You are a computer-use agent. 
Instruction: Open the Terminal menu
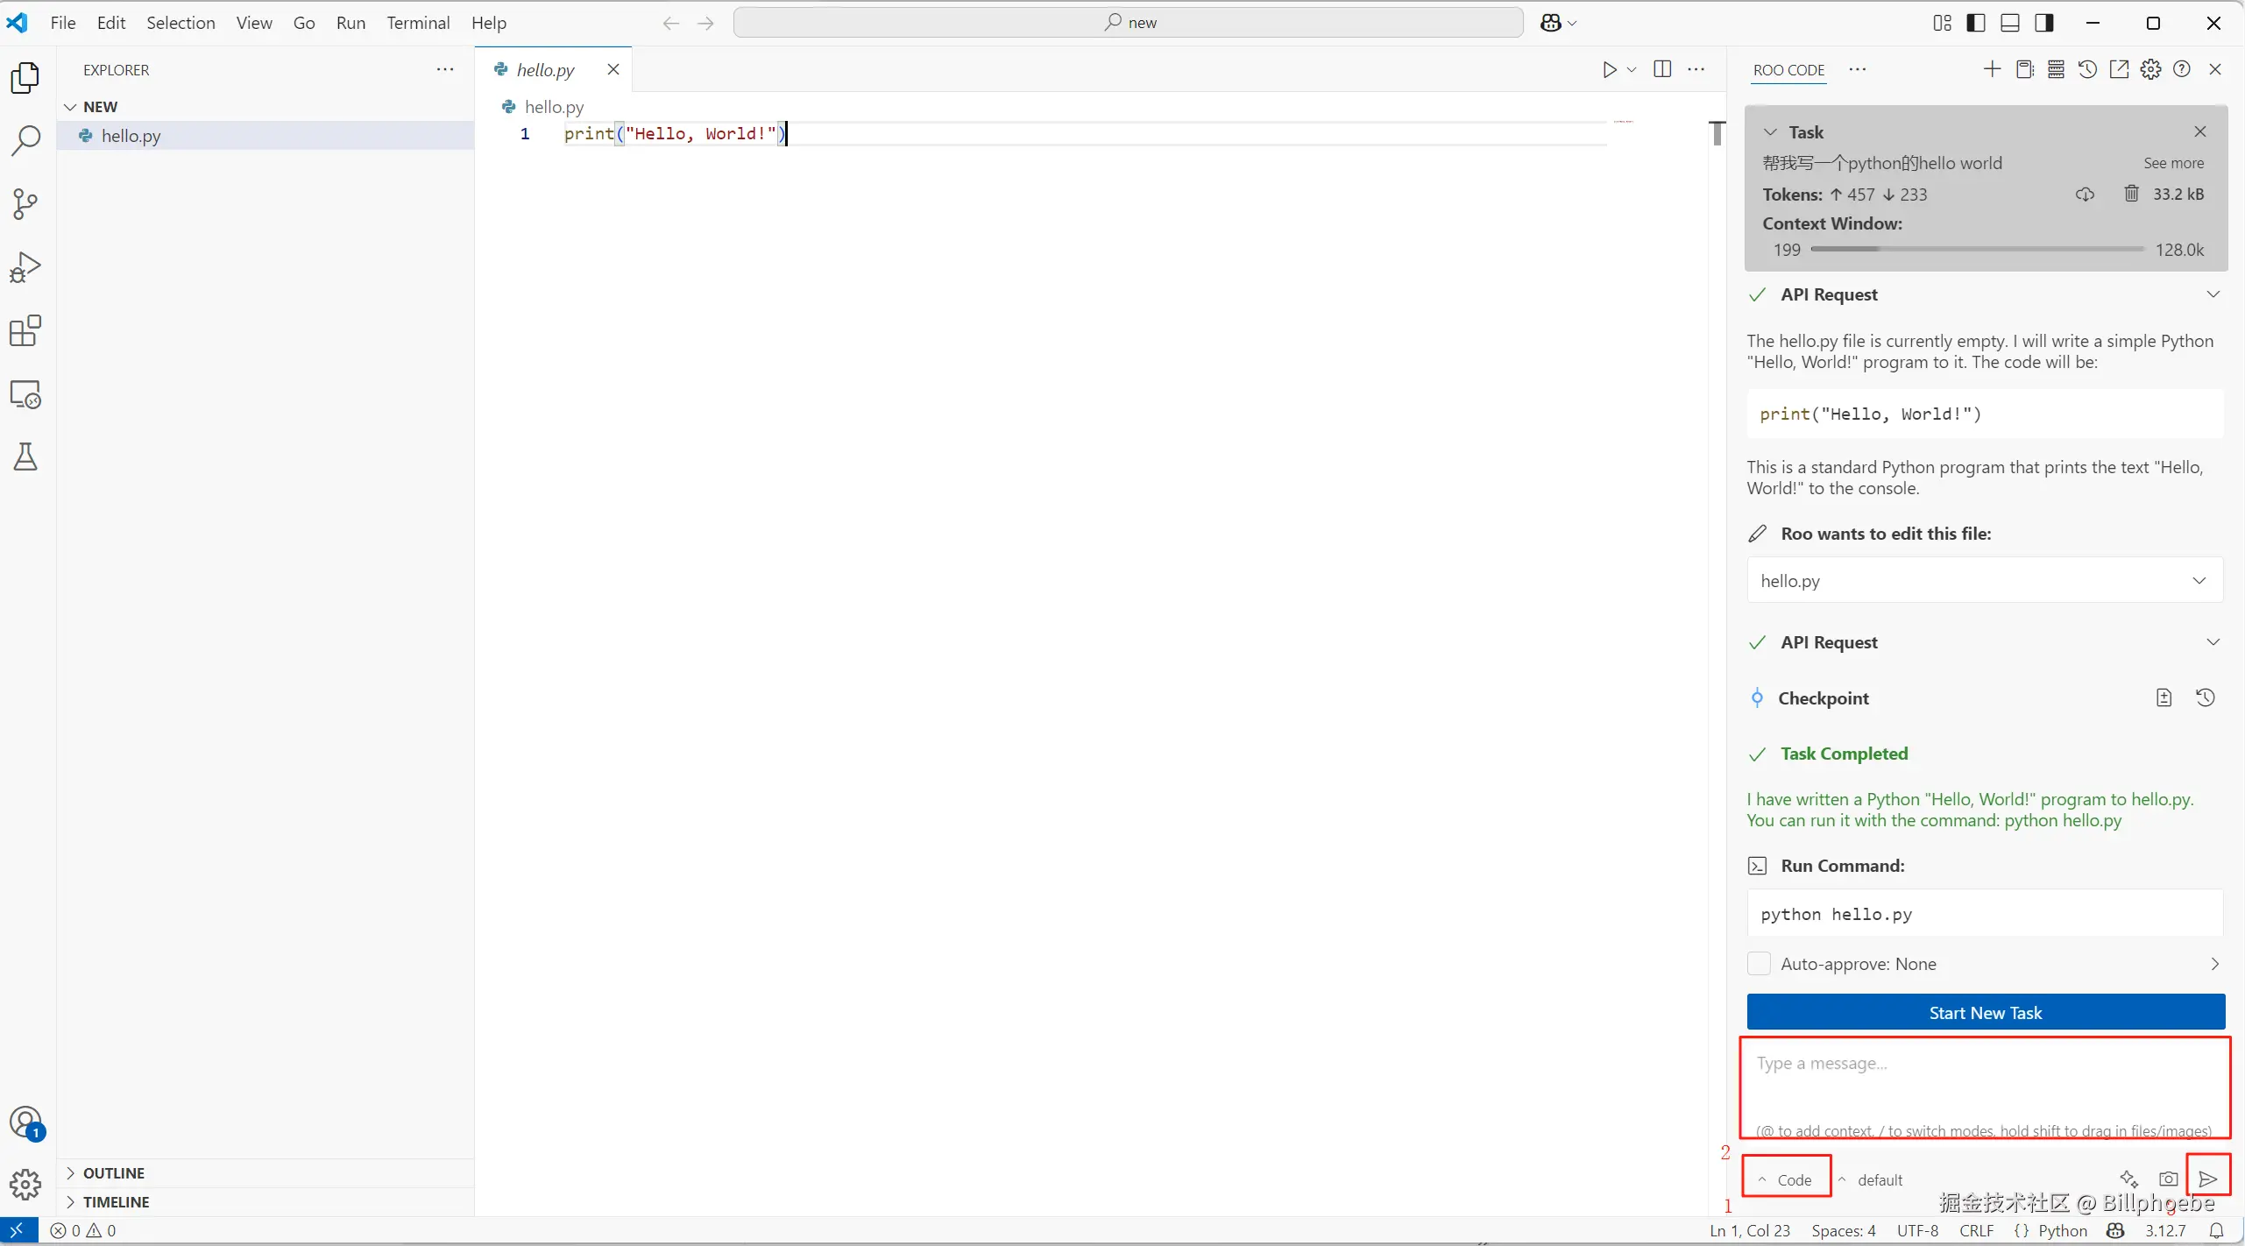(x=418, y=23)
